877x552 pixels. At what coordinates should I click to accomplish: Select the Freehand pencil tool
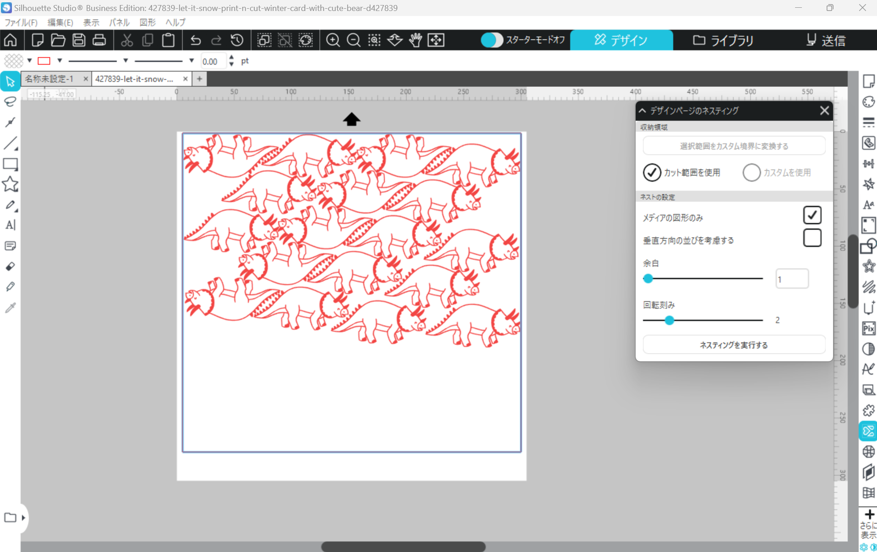pos(10,205)
